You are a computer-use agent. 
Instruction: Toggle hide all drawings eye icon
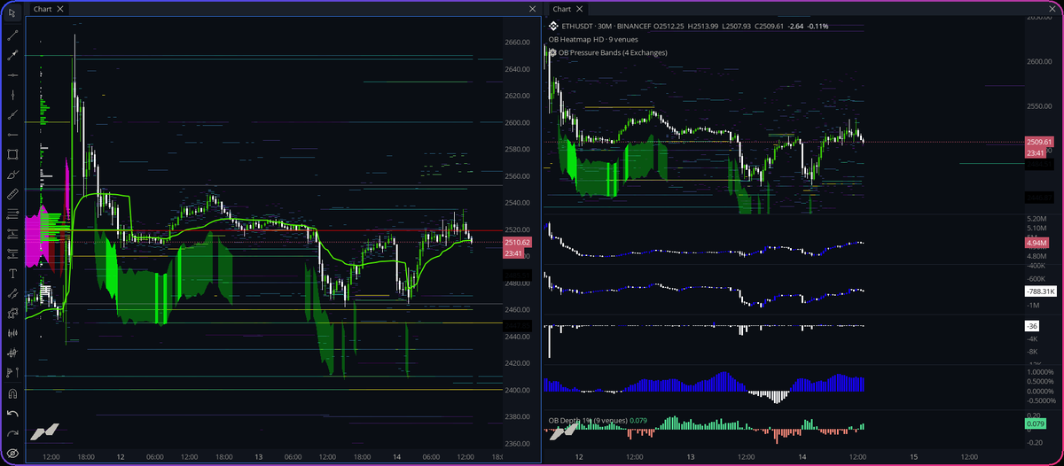tap(12, 453)
